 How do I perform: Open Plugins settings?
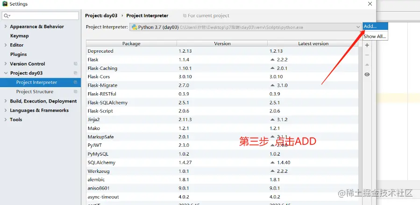point(19,54)
